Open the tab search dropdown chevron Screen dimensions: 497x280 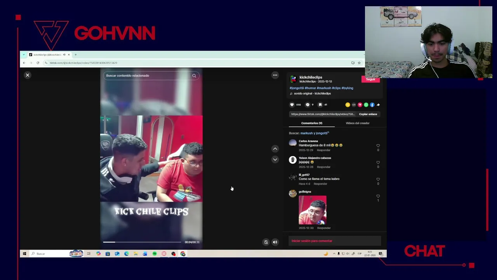coord(24,55)
